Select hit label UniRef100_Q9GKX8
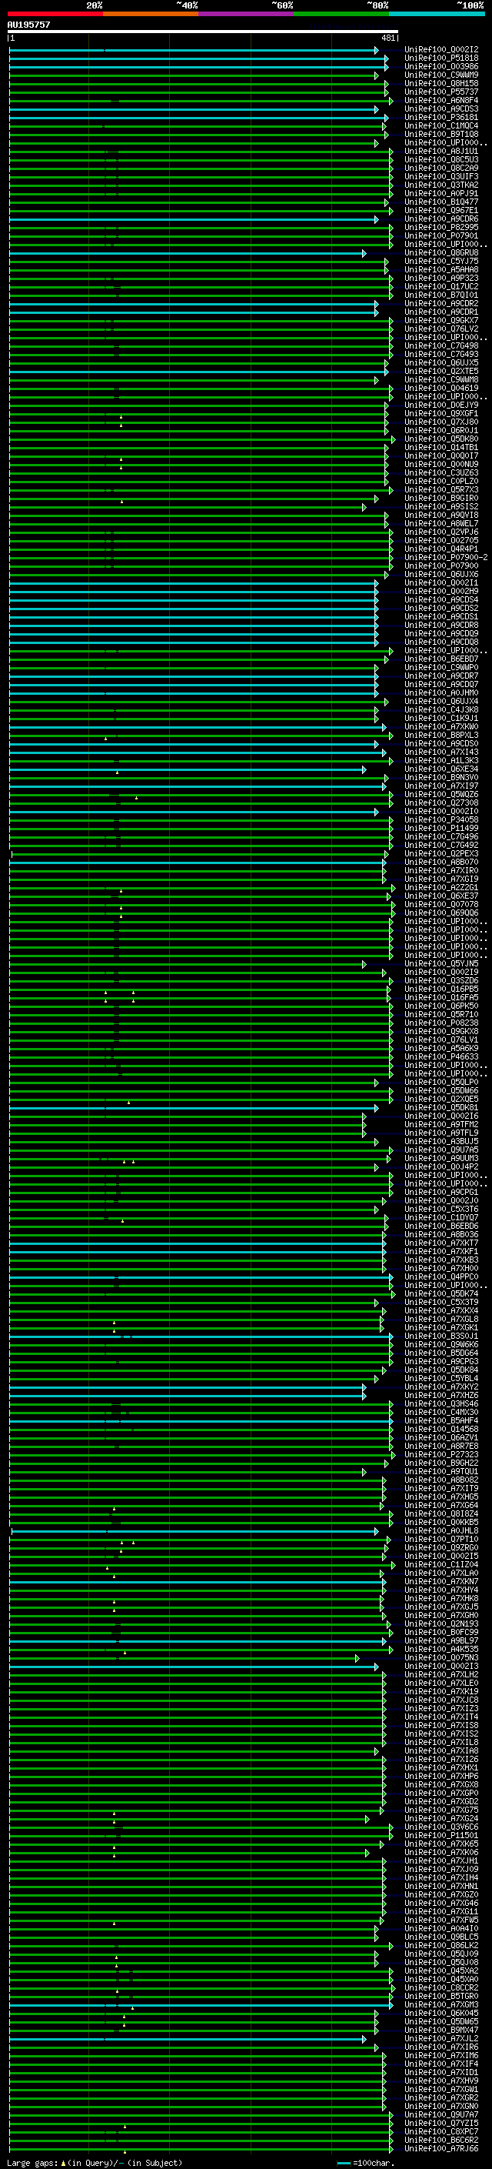 coord(441,1032)
